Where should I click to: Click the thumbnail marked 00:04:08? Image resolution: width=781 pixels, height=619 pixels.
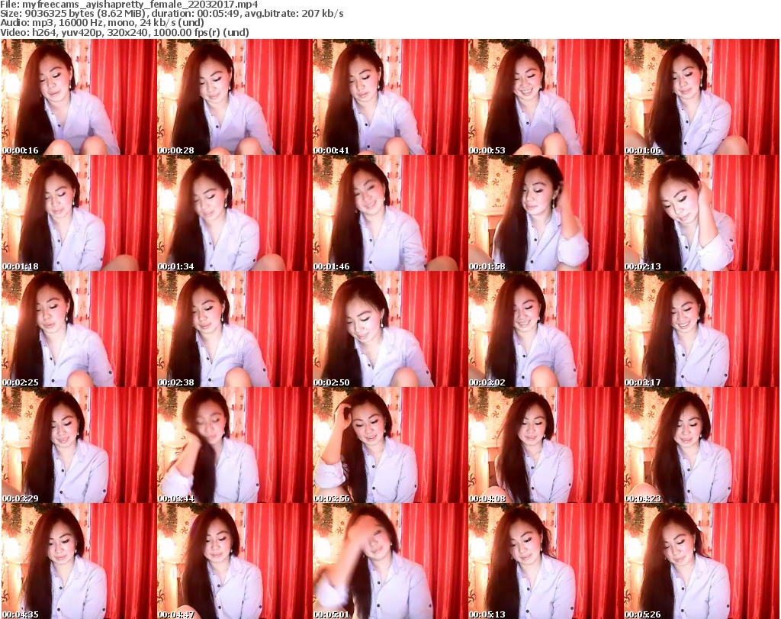pos(546,446)
